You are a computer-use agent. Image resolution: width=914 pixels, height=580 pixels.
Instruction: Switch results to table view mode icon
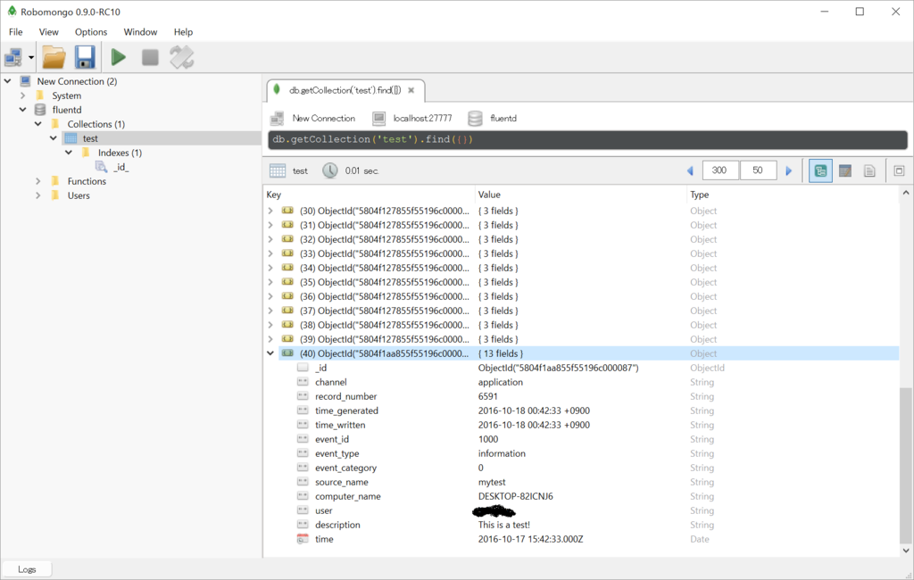844,170
